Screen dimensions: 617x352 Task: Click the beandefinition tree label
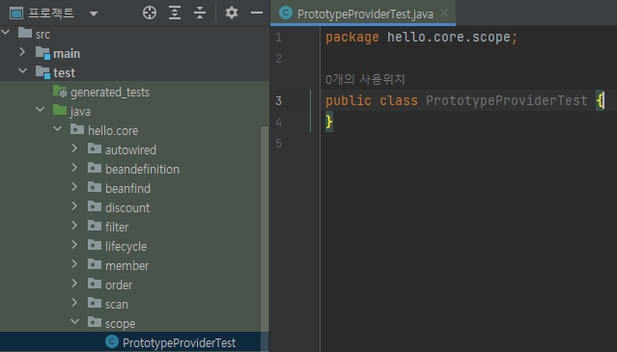[x=143, y=170]
